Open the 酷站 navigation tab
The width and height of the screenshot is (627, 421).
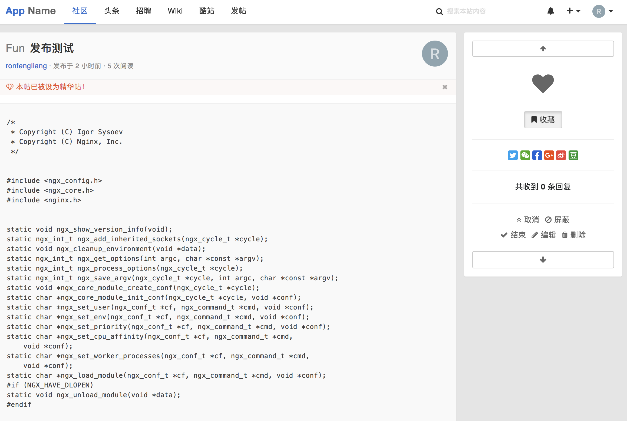point(207,11)
